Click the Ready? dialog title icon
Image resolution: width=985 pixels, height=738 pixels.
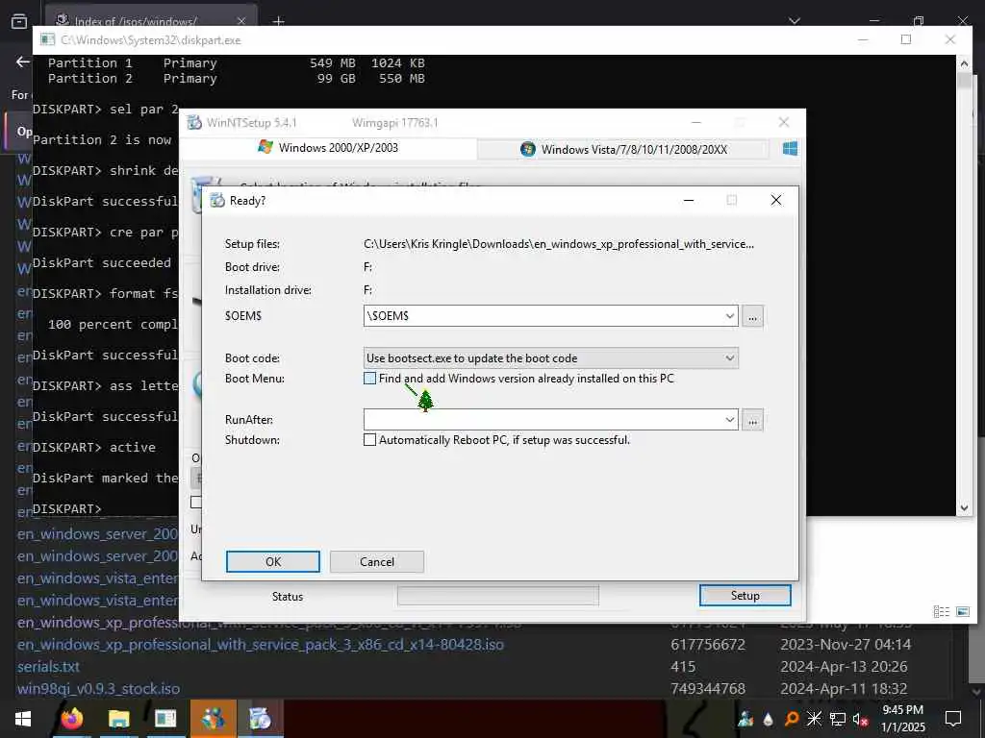click(217, 200)
